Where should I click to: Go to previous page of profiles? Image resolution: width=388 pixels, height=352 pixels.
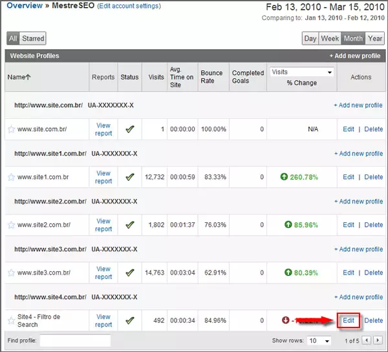click(366, 340)
